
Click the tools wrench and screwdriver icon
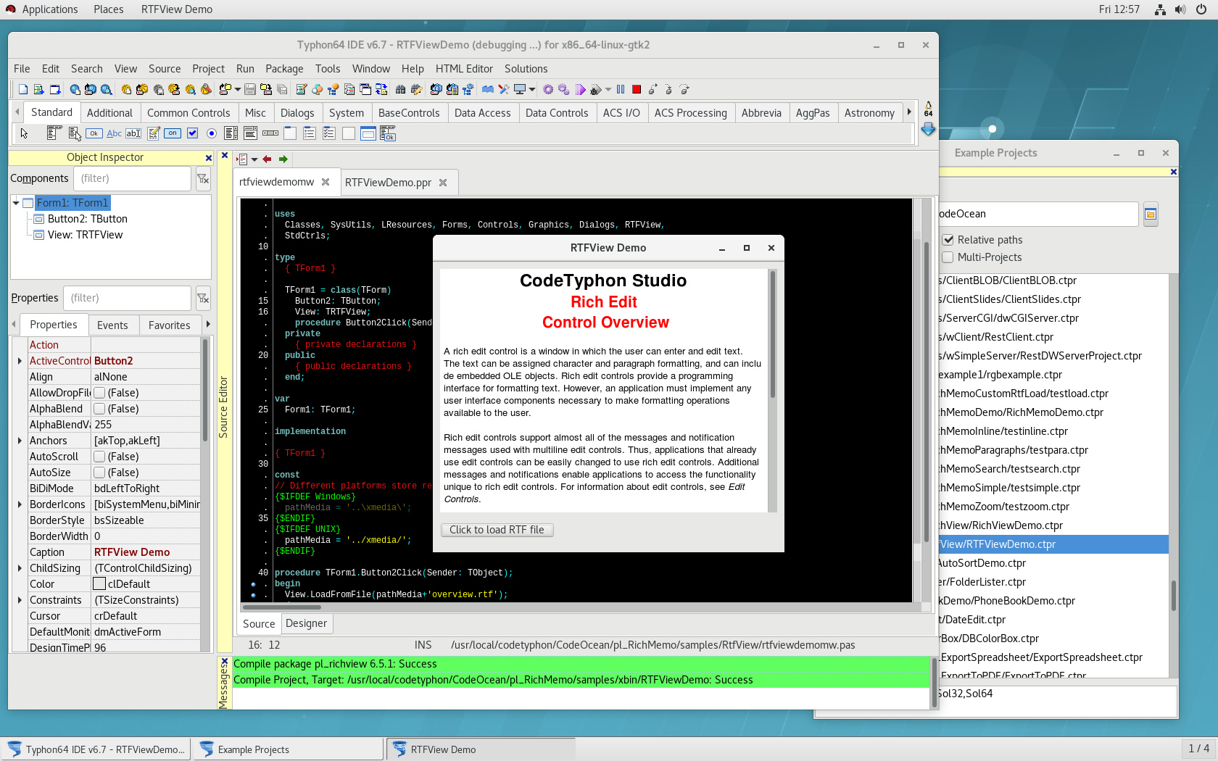point(504,89)
